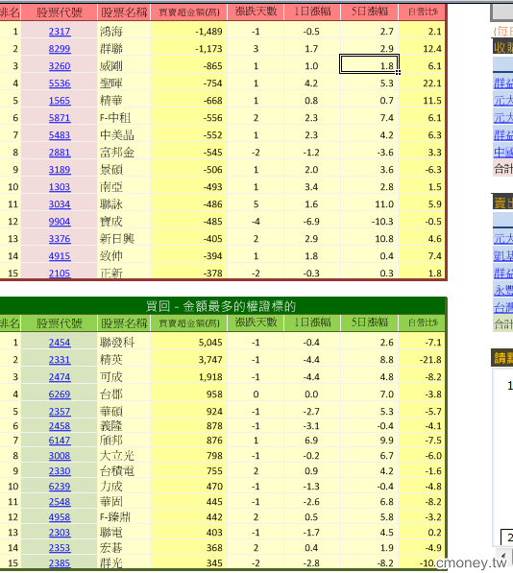Open stock code link 2317
The image size is (513, 573).
coord(60,32)
